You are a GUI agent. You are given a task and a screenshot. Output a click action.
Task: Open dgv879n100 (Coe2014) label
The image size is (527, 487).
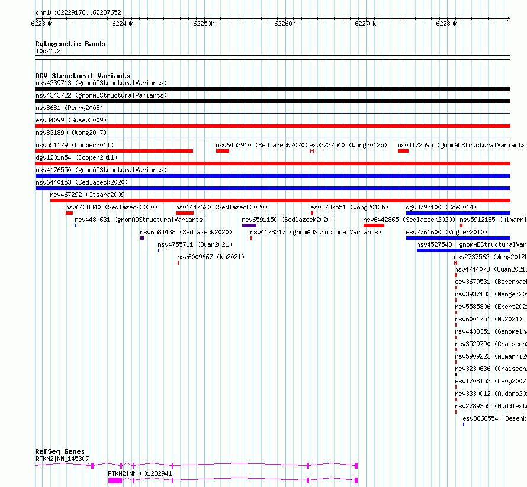click(x=441, y=207)
